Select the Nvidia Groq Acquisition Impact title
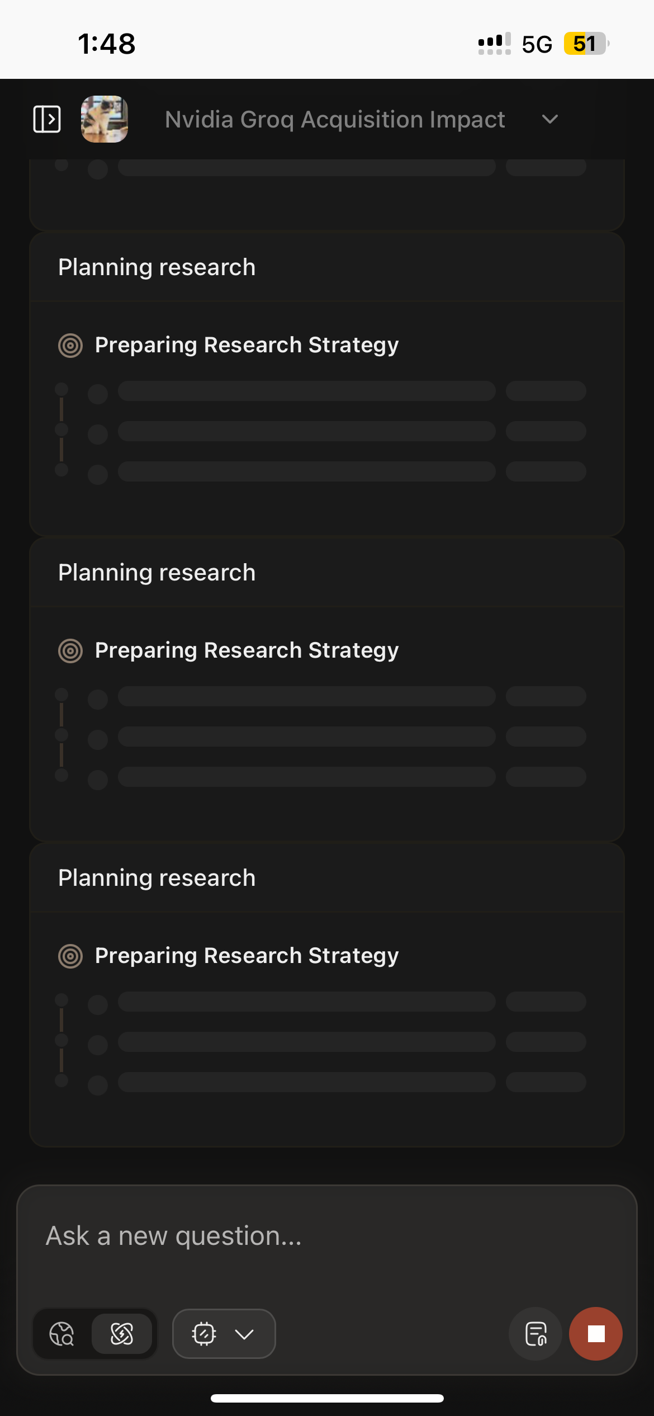This screenshot has width=654, height=1416. [x=335, y=120]
